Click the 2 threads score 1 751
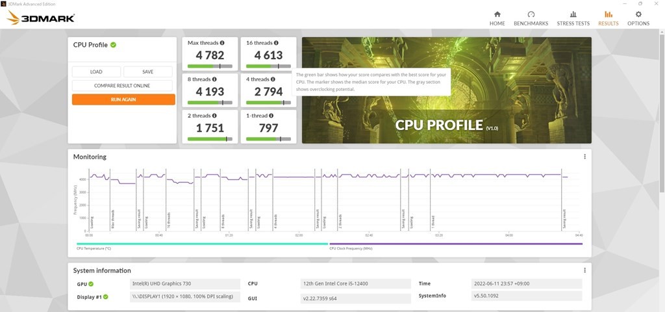Viewport: 665px width, 312px height. tap(210, 128)
